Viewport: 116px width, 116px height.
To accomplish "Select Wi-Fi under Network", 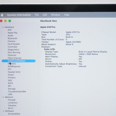I will (11, 108).
